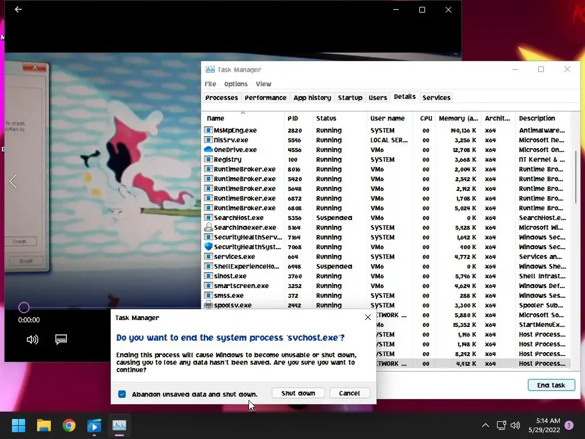This screenshot has width=585, height=439.
Task: Open the system tray volume icon
Action: tap(515, 425)
